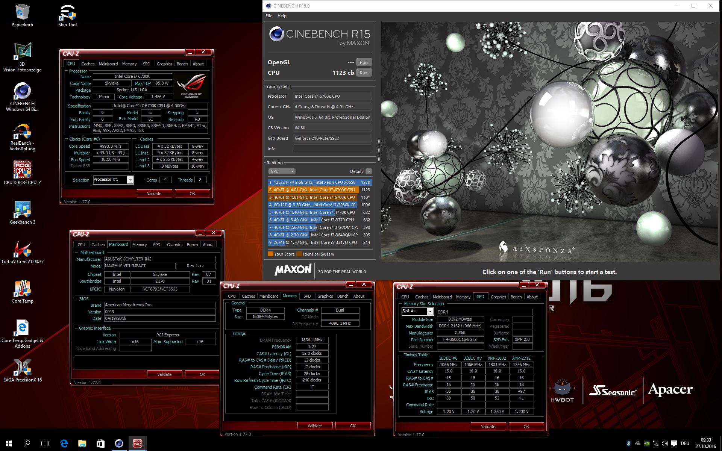The width and height of the screenshot is (722, 451).
Task: Launch RealBench desktop shortcut
Action: pyautogui.click(x=22, y=137)
